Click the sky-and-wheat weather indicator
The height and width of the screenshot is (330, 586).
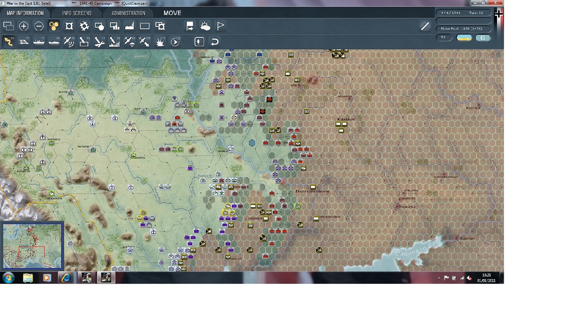coord(464,38)
